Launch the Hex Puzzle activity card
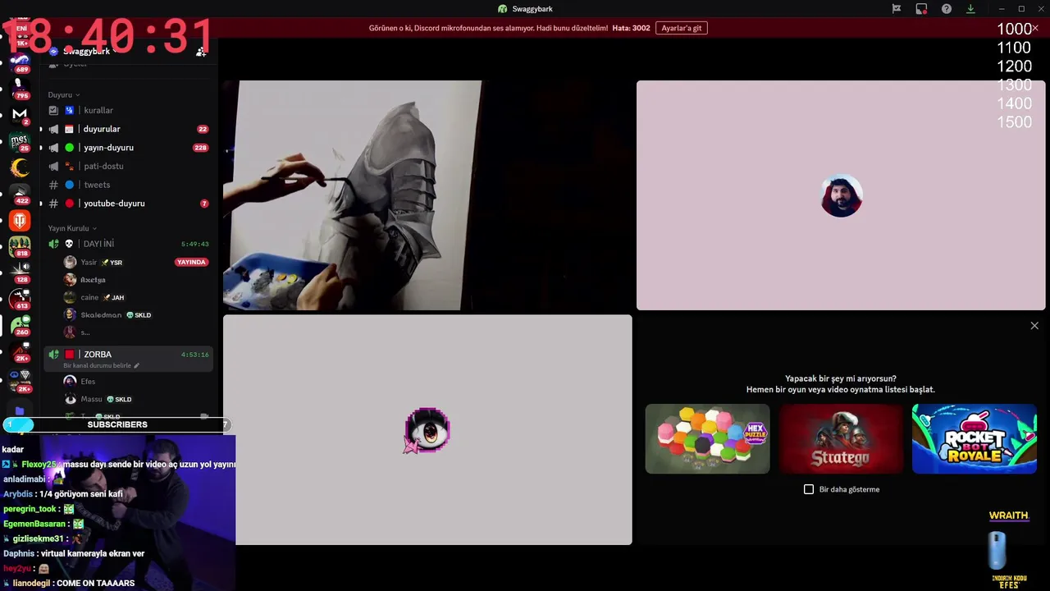Screen dimensions: 1050x591 pyautogui.click(x=707, y=438)
